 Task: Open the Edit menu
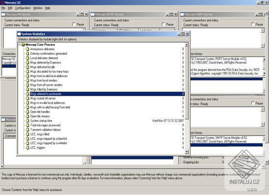click(x=10, y=8)
